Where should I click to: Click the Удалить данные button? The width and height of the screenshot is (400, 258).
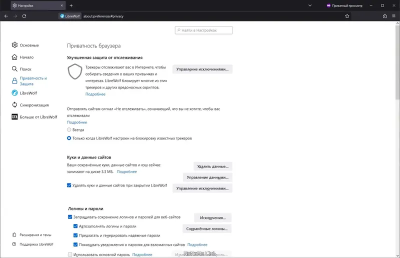212,166
